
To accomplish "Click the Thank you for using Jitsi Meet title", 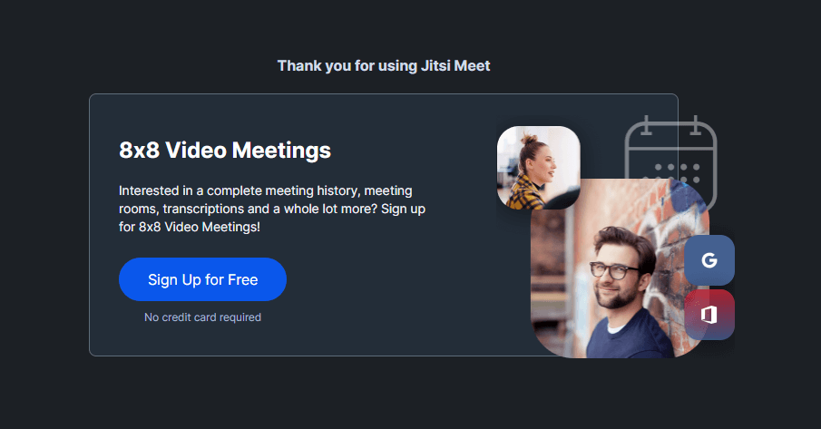I will [384, 66].
